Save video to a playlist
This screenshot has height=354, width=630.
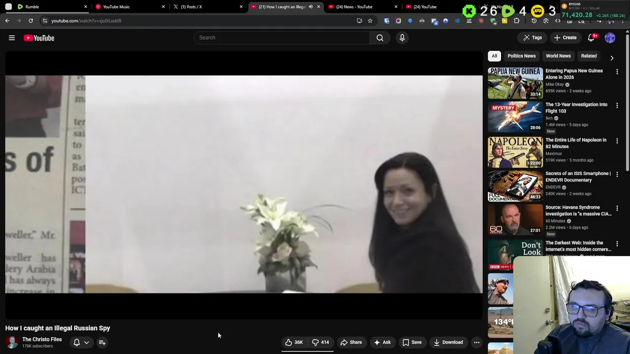point(412,342)
